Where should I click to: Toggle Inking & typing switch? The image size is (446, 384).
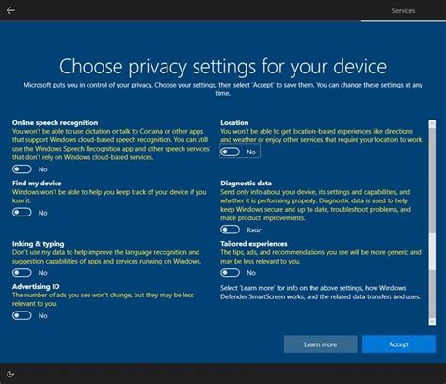coord(22,273)
